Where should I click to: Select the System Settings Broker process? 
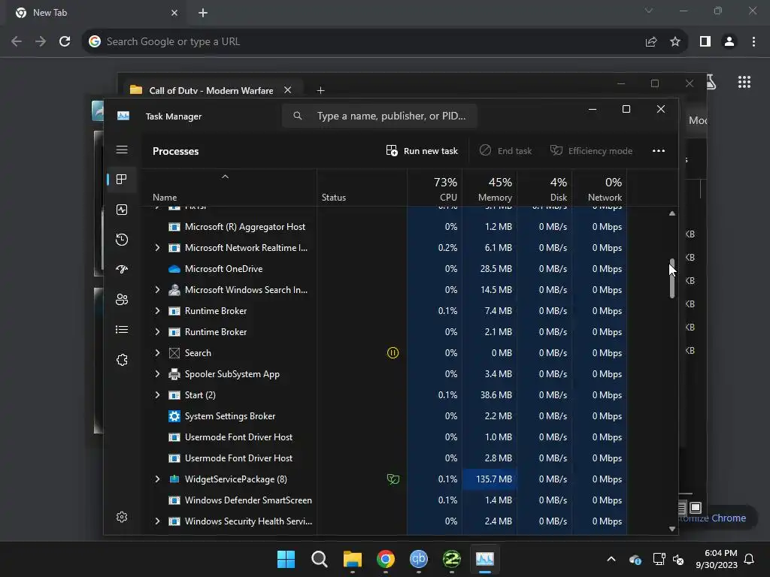coord(386,416)
